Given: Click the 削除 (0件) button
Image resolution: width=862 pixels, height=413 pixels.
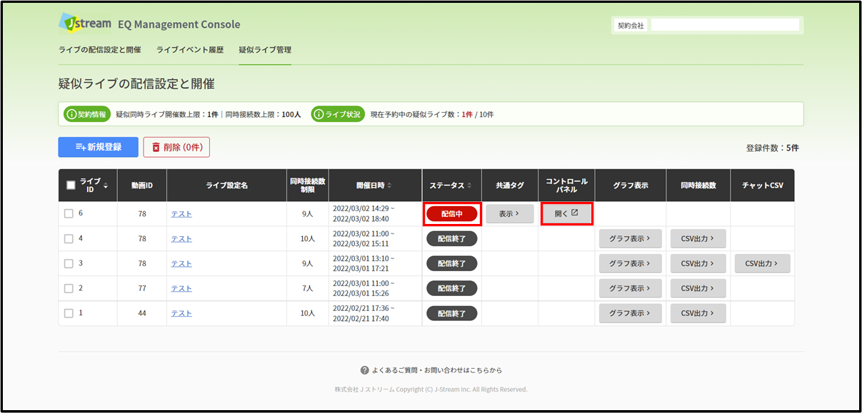Looking at the screenshot, I should (x=176, y=147).
